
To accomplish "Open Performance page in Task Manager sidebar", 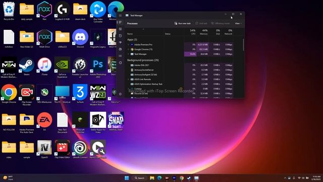I will pos(120,29).
